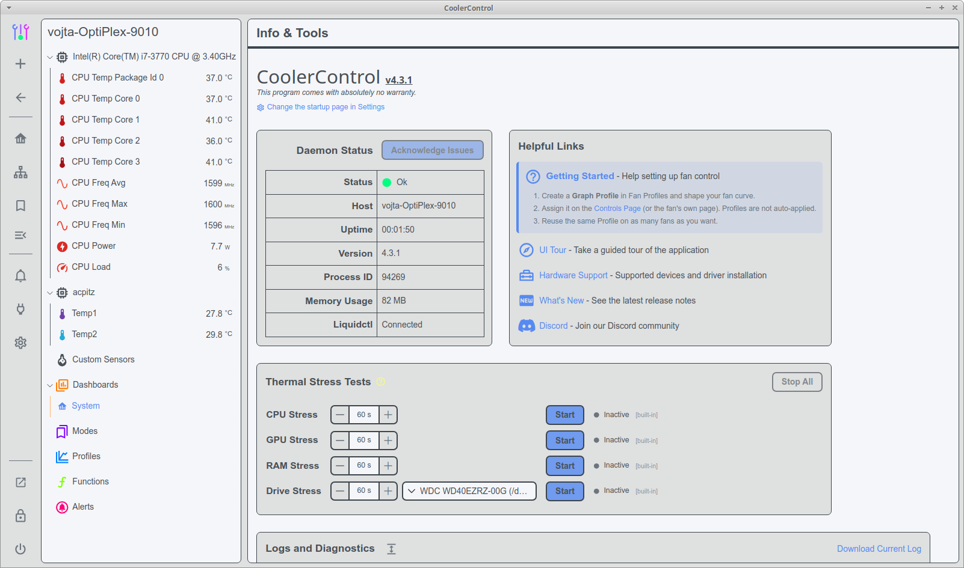Image resolution: width=964 pixels, height=568 pixels.
Task: Open Functions in the sidebar menu
Action: point(90,481)
